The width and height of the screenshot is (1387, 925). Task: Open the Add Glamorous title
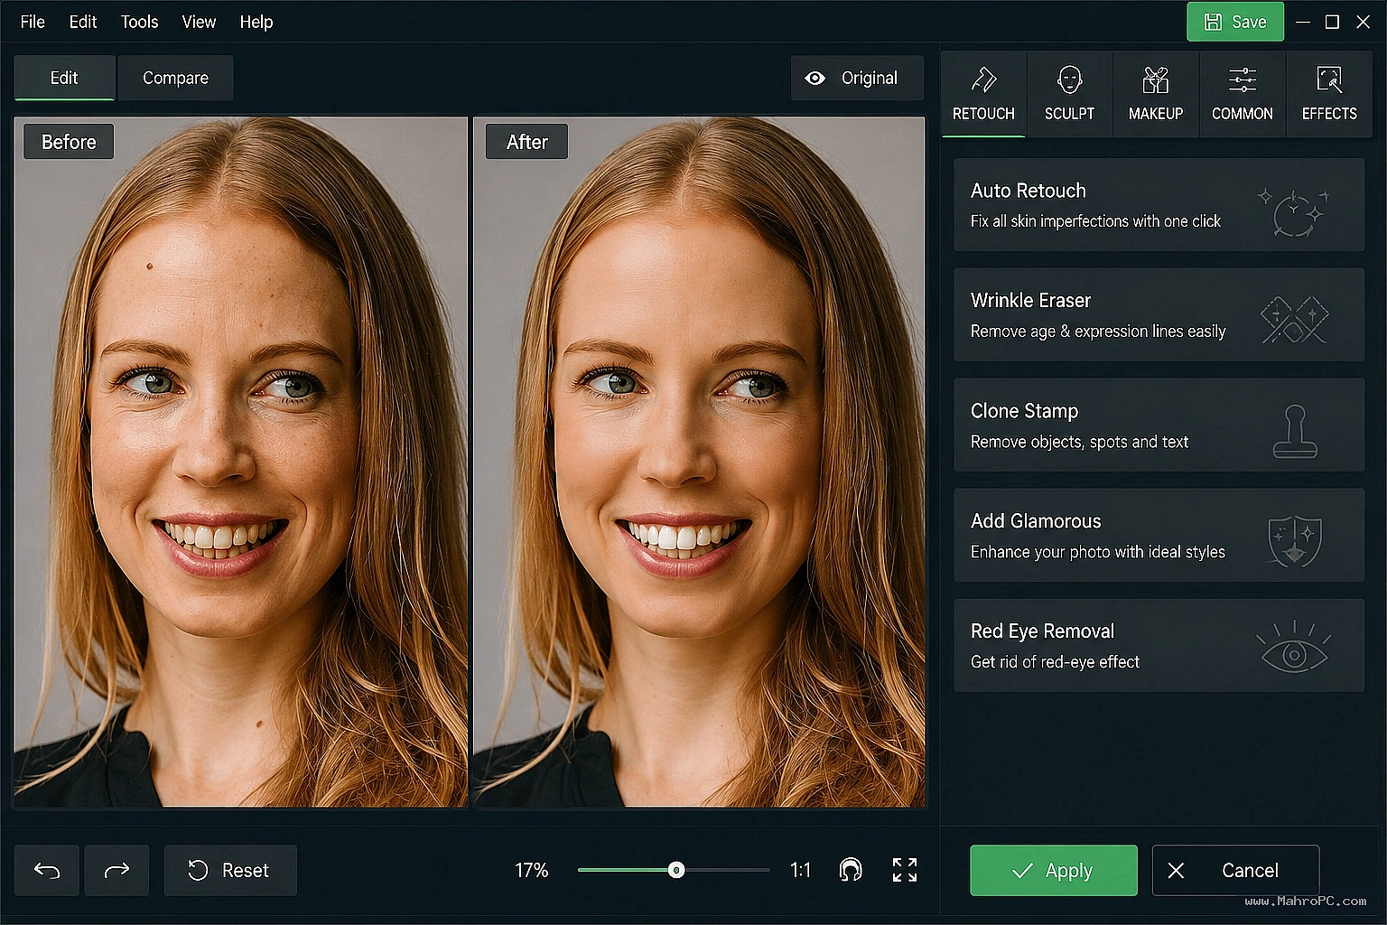(x=1036, y=521)
